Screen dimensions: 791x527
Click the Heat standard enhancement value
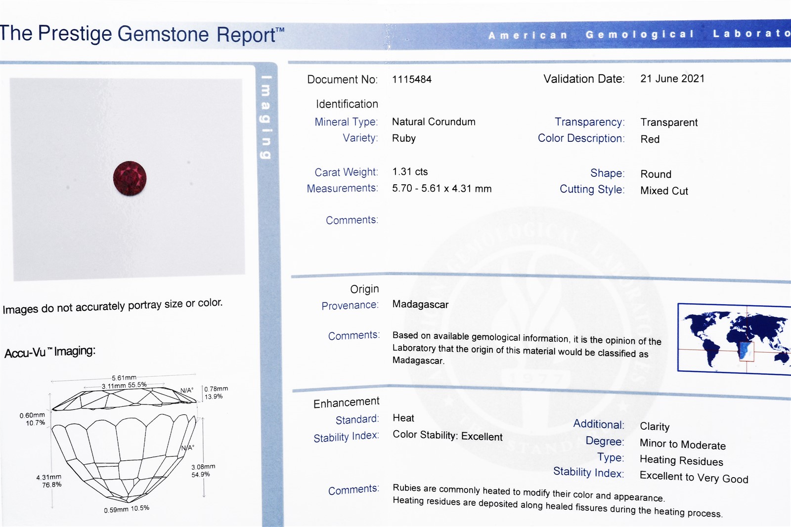click(x=403, y=418)
